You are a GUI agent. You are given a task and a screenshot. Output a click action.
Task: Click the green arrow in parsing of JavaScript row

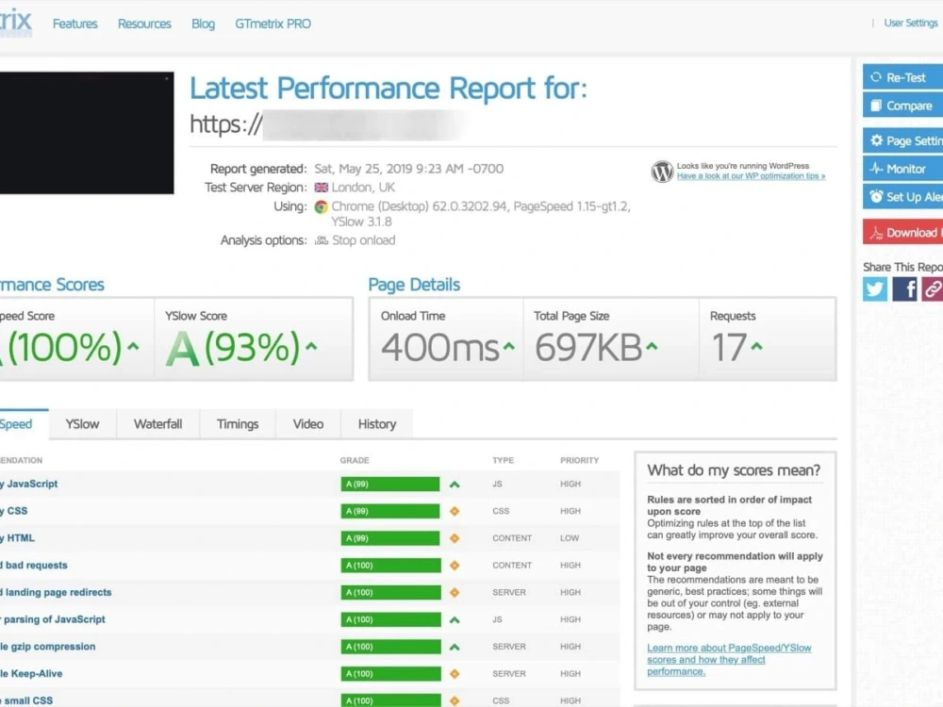455,620
